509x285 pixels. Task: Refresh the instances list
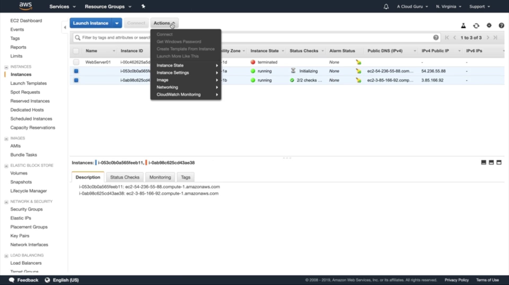pos(476,26)
